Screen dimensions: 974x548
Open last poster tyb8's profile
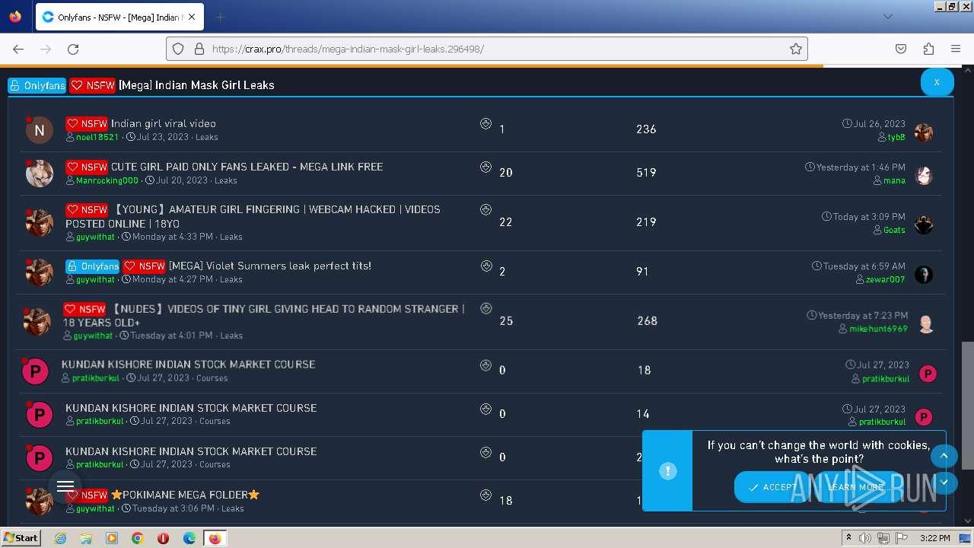896,138
